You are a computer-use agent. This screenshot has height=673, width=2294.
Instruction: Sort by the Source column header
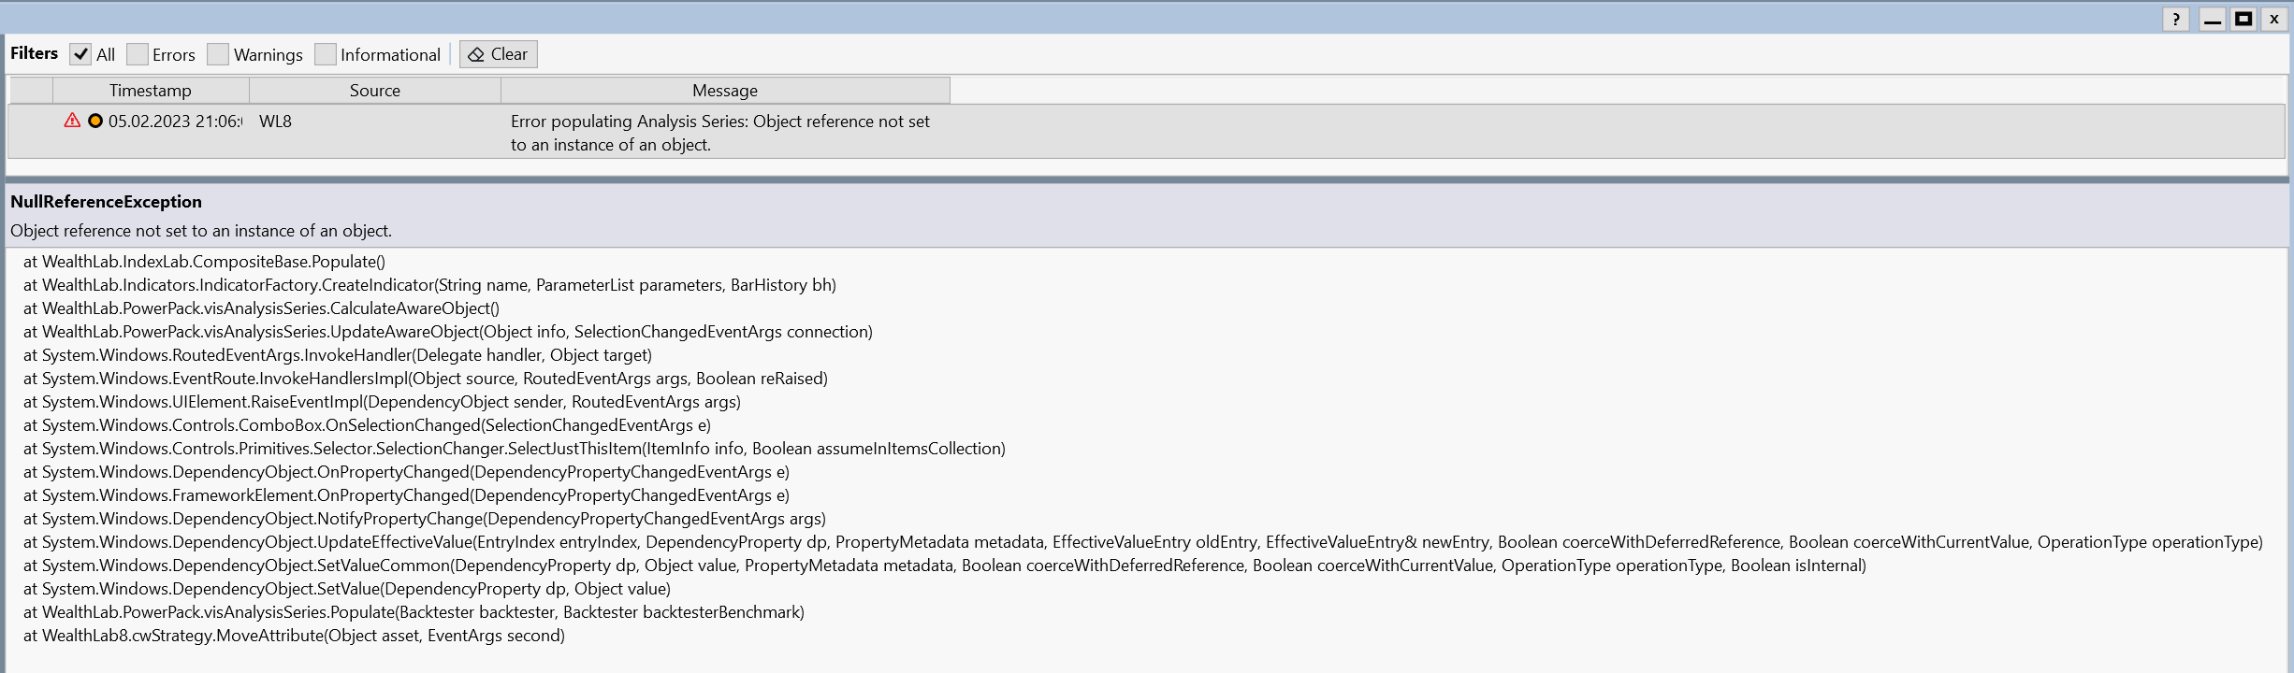(374, 91)
